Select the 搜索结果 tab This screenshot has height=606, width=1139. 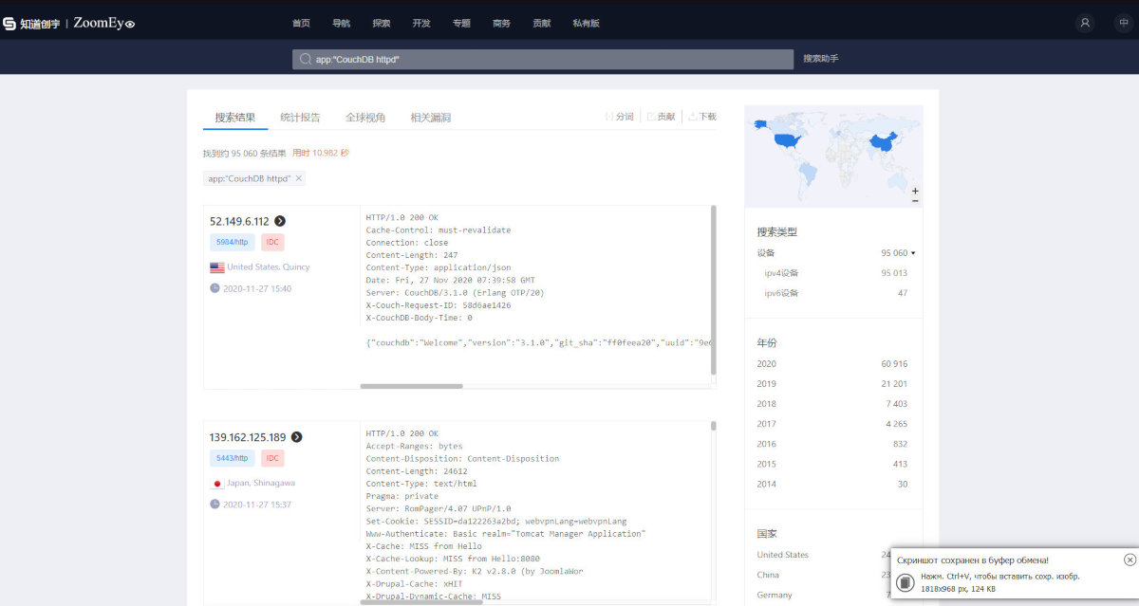[x=234, y=118]
